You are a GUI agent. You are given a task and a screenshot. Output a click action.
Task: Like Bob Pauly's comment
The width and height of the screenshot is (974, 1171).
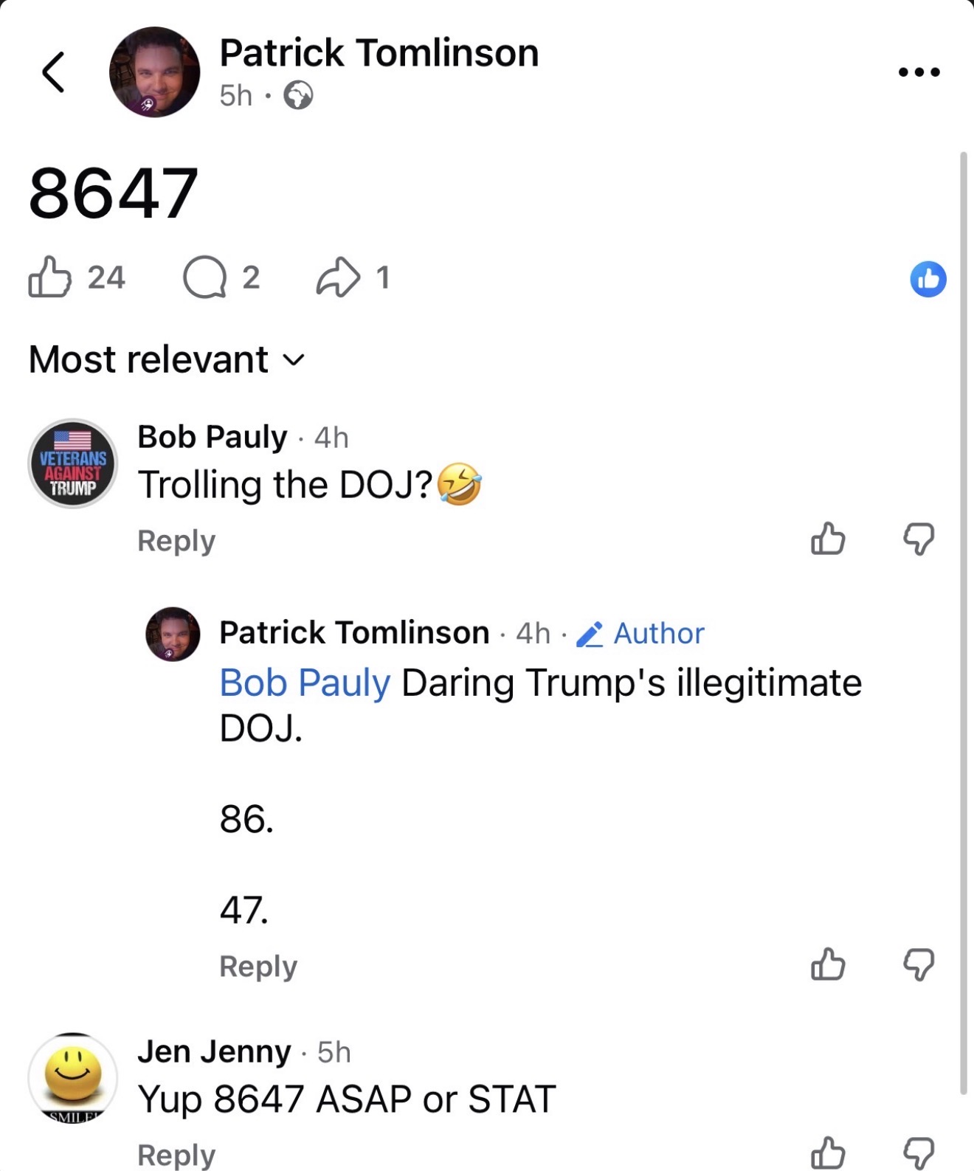(x=828, y=539)
